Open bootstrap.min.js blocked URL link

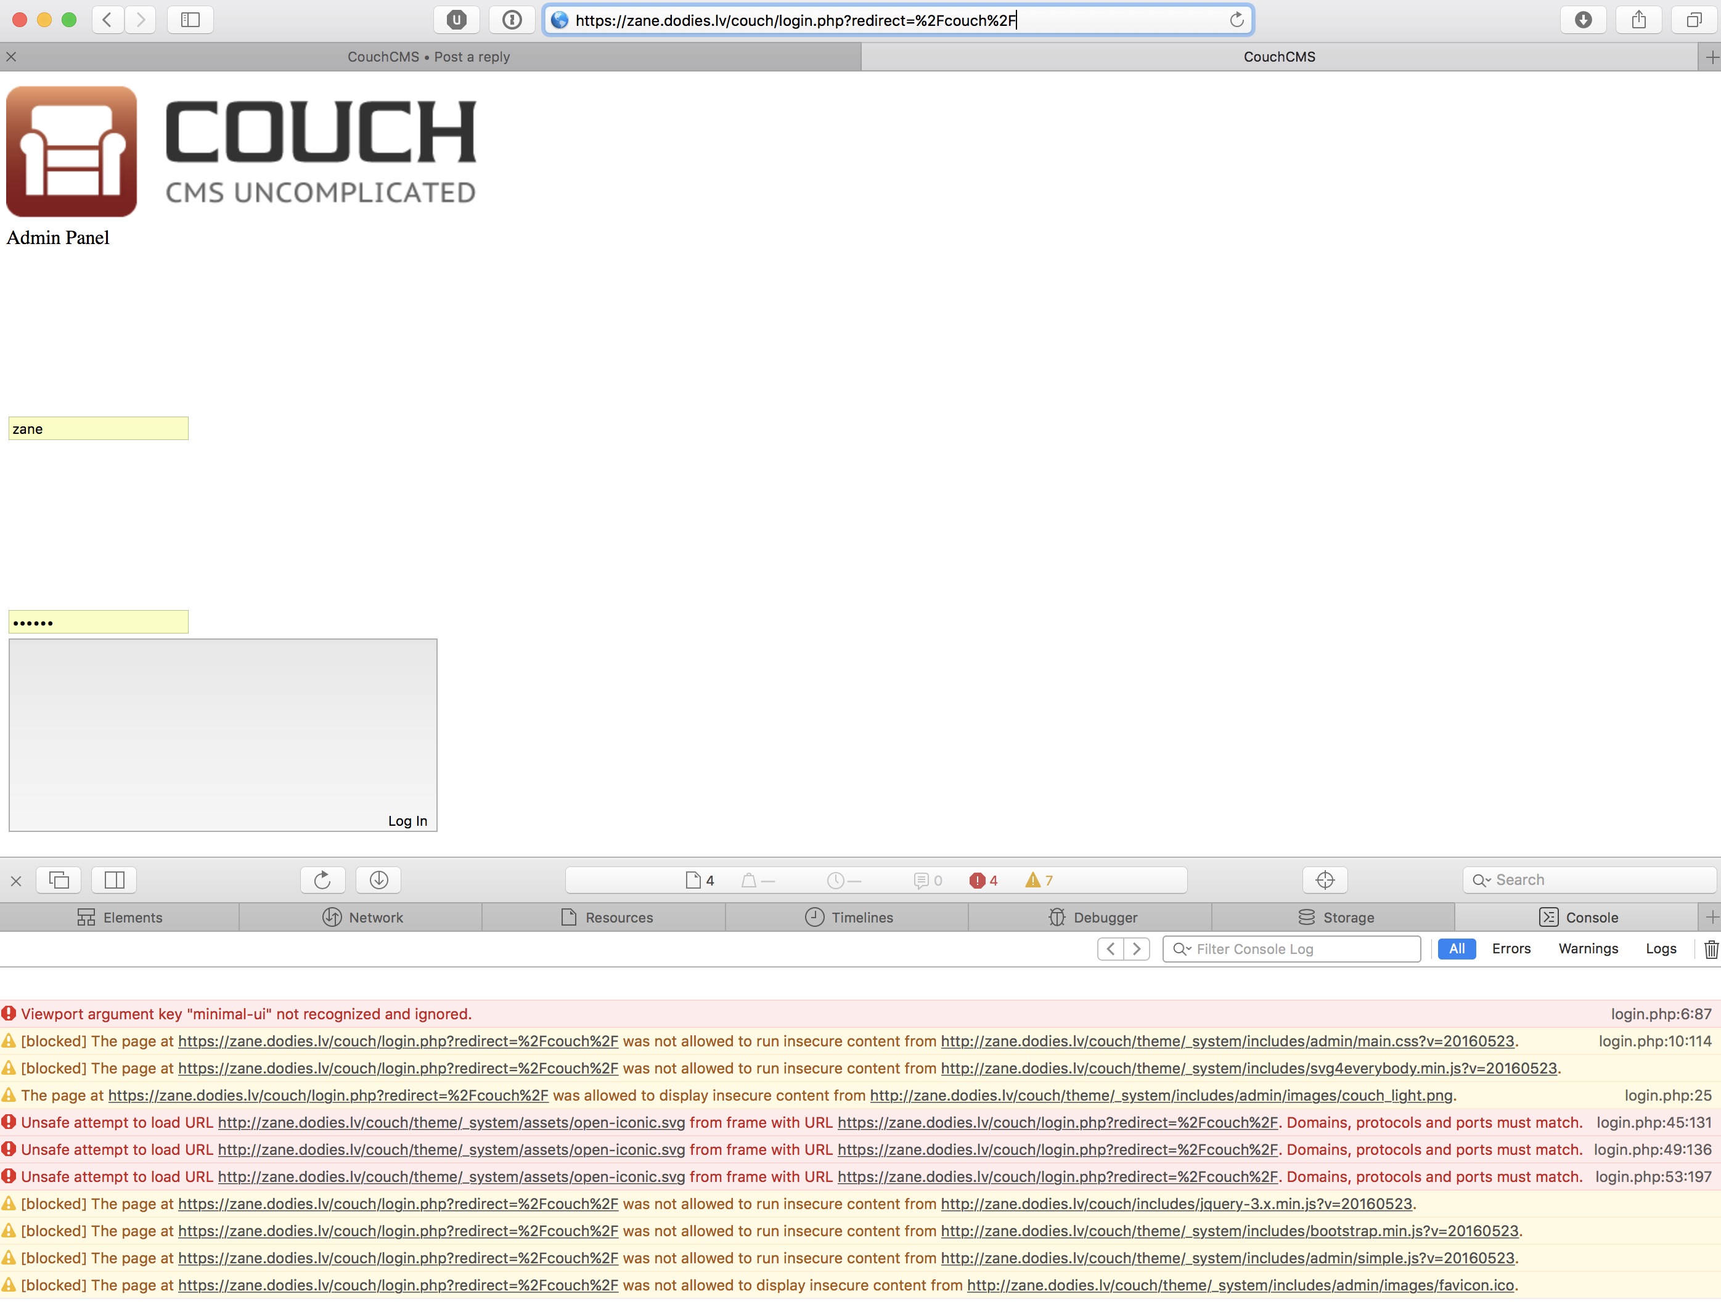1229,1232
